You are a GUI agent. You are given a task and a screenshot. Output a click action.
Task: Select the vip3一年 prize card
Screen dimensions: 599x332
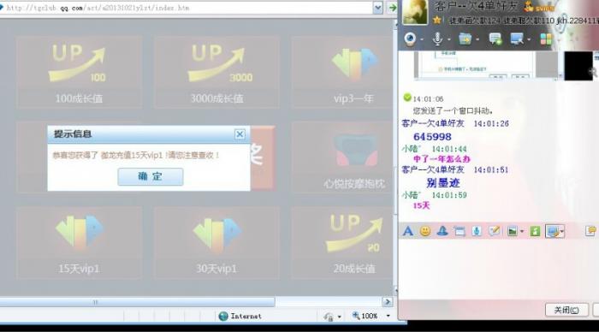[342, 72]
